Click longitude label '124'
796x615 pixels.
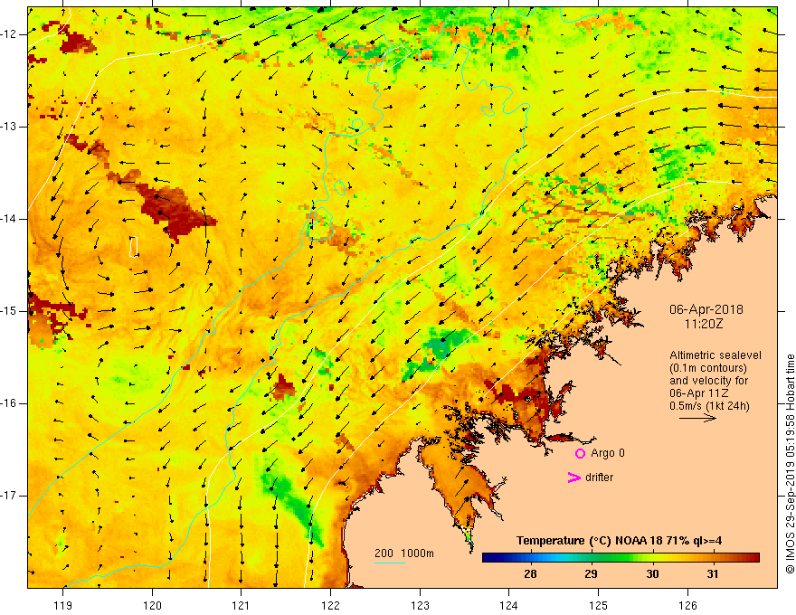[x=509, y=605]
